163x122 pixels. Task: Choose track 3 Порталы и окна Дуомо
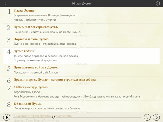(81, 42)
